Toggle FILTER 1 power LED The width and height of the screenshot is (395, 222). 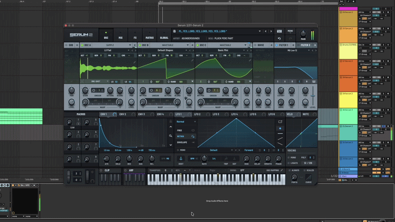[276, 45]
